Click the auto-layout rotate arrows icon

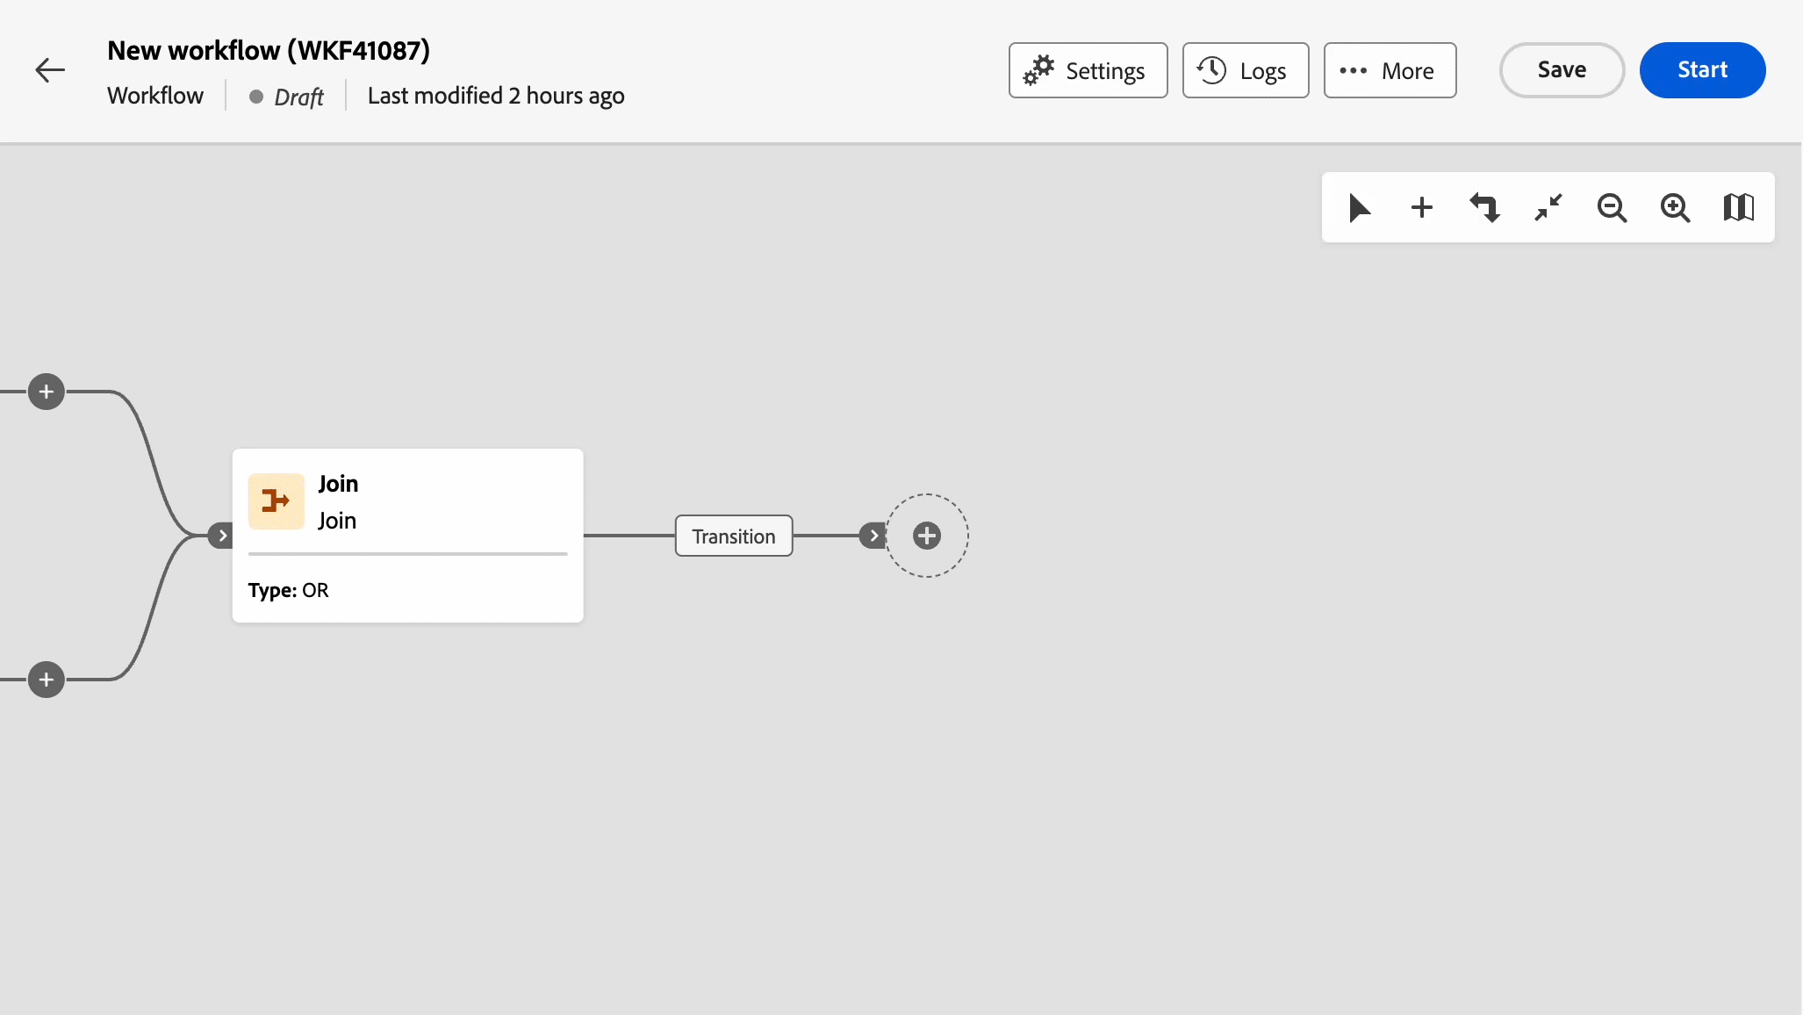tap(1485, 208)
